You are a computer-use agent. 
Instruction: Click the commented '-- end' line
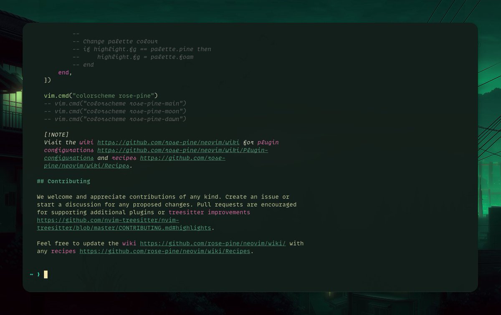[x=83, y=65]
